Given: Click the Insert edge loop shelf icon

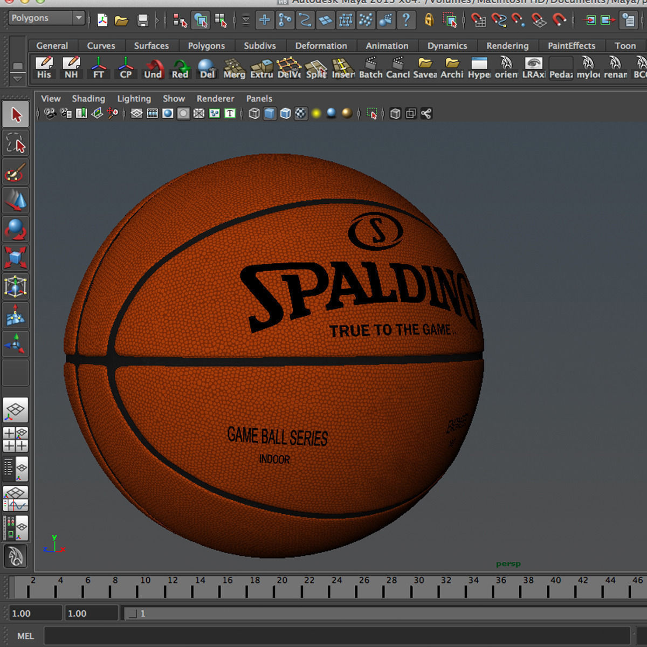Looking at the screenshot, I should tap(343, 68).
